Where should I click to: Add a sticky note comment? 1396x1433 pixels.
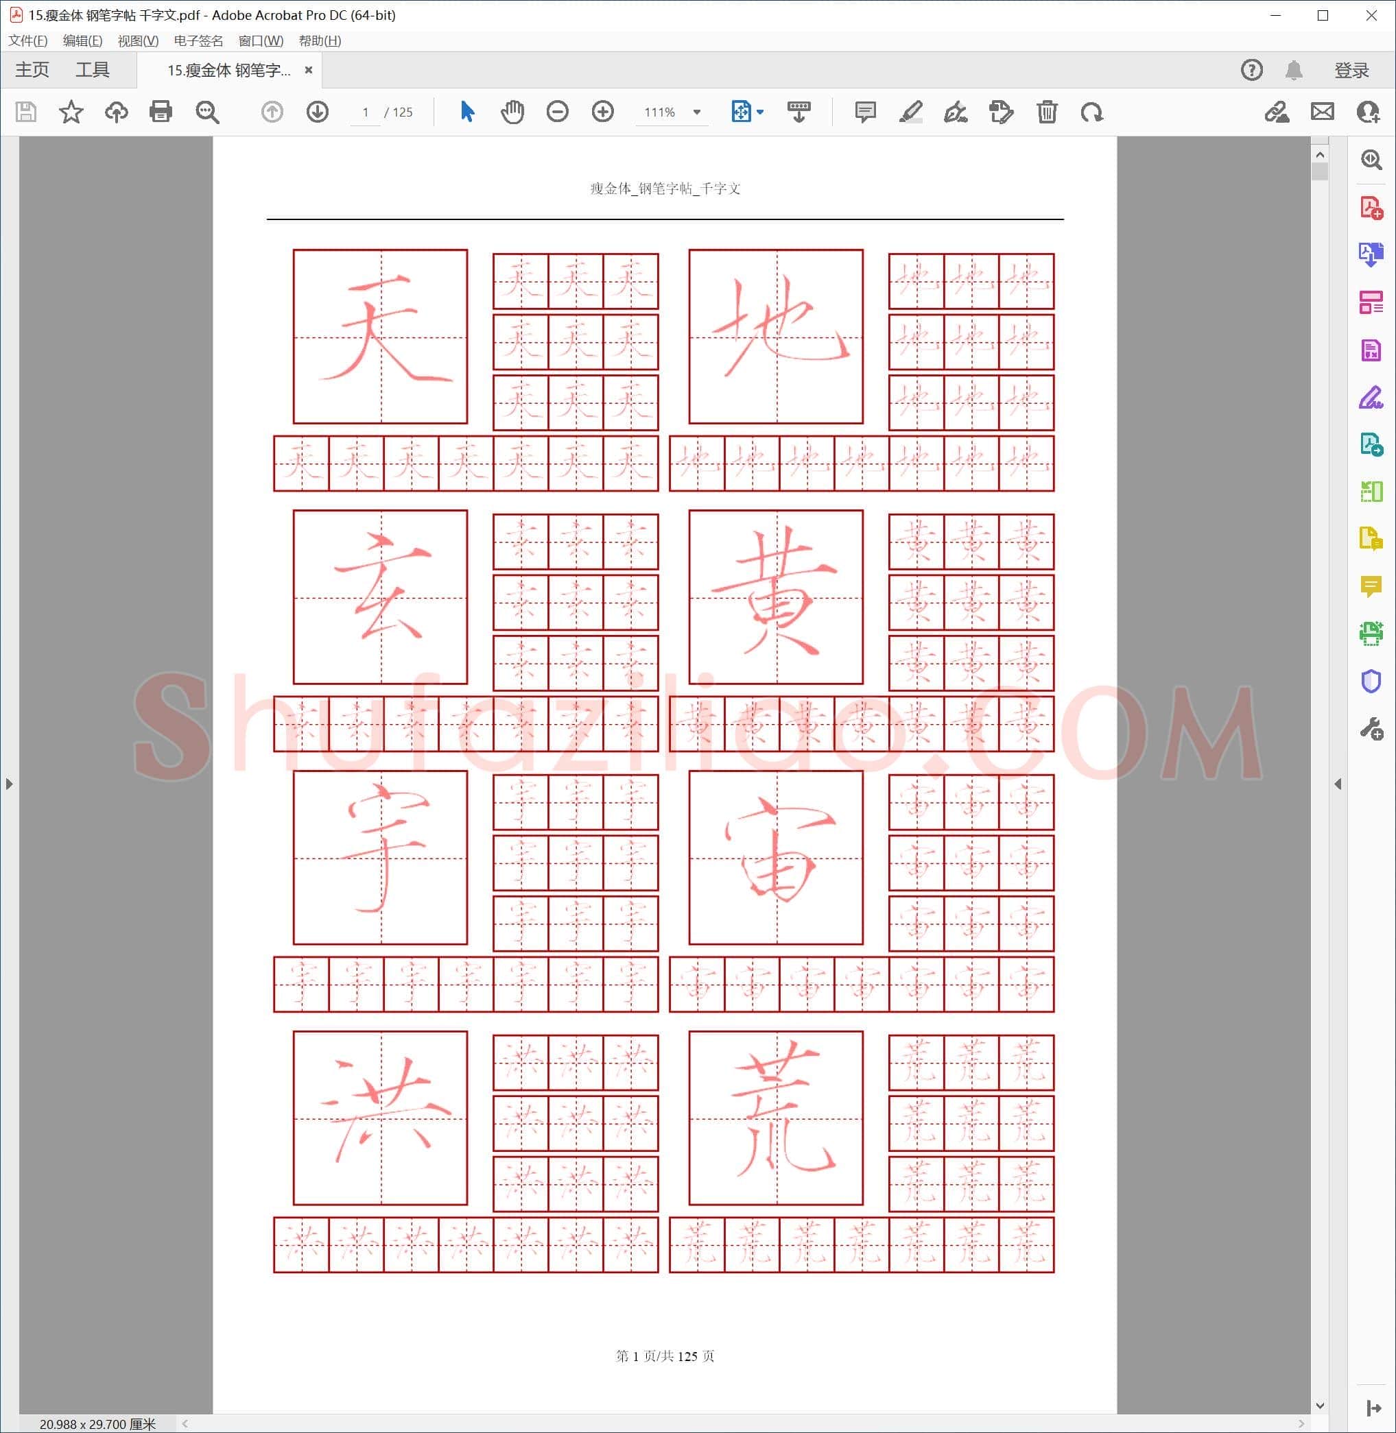[x=865, y=112]
